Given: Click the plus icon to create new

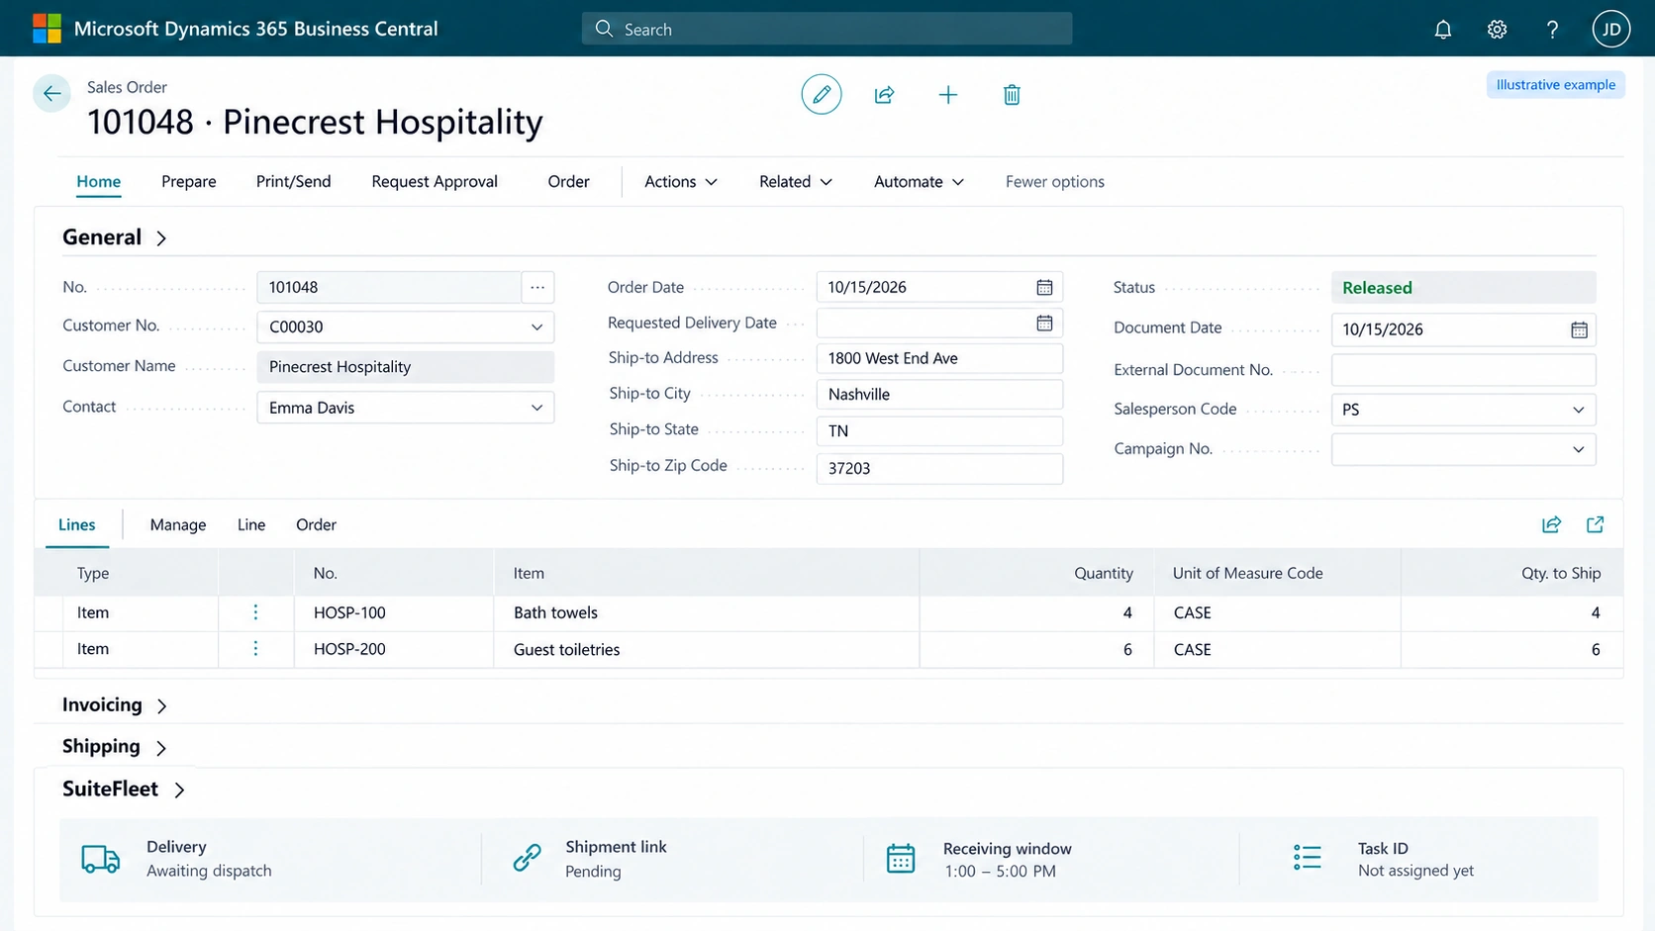Looking at the screenshot, I should click(x=948, y=95).
